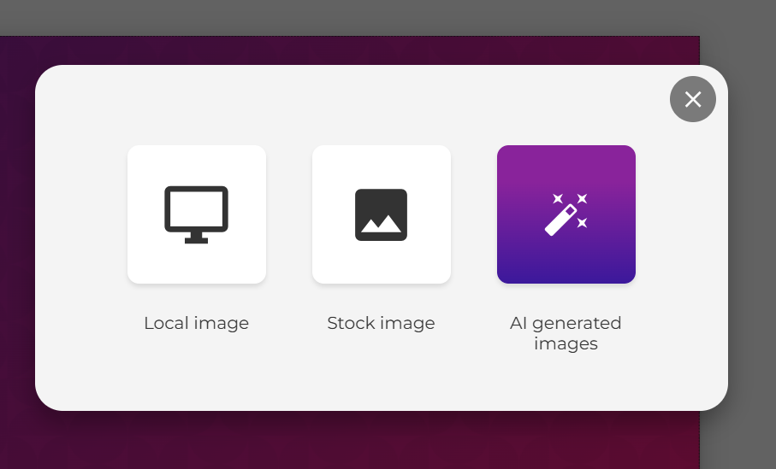The image size is (776, 469).
Task: Click the monitor stand below the screen icon
Action: [196, 237]
